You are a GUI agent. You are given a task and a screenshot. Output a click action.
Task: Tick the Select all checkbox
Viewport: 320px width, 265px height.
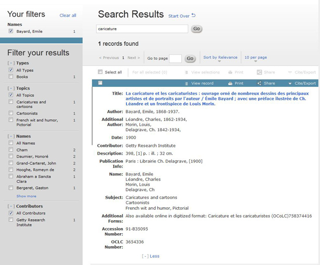pyautogui.click(x=100, y=72)
